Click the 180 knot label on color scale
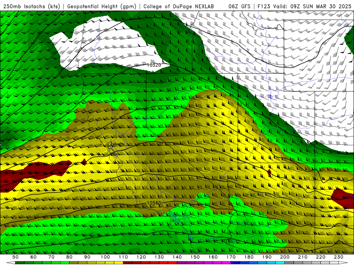Viewport: 354px width, 265px height. (x=249, y=257)
